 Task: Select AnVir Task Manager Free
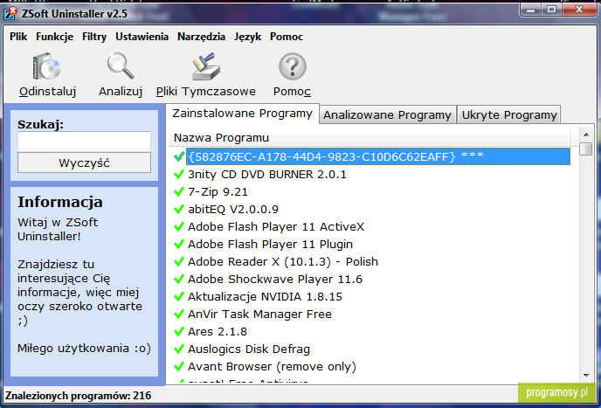(x=259, y=314)
